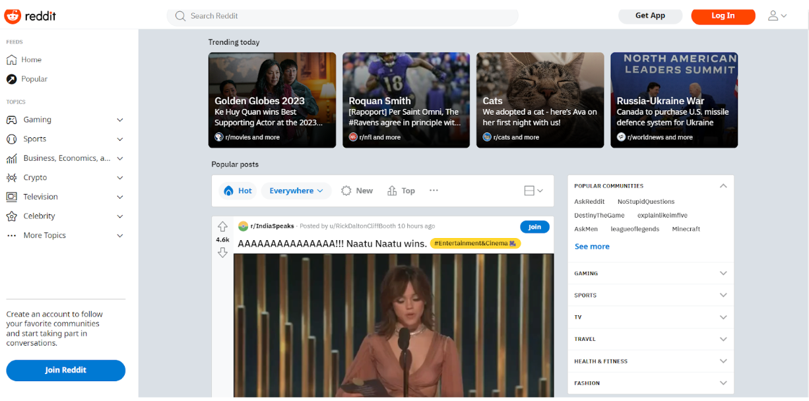
Task: Expand the More Topics chevron
Action: [x=120, y=235]
